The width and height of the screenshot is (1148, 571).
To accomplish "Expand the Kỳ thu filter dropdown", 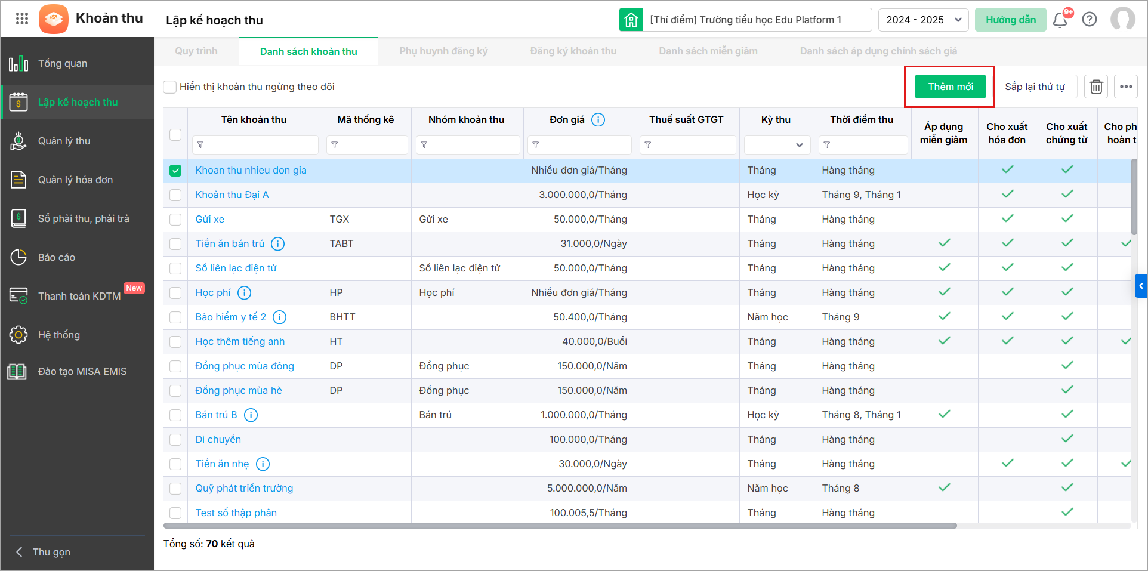I will [776, 145].
